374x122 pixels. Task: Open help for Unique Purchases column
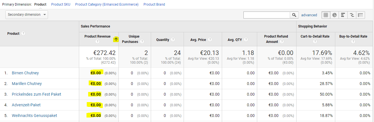(142, 42)
